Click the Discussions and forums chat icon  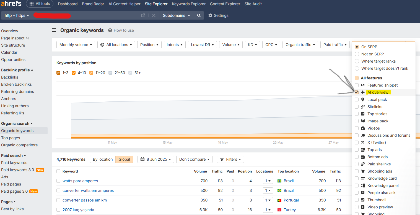coord(363,135)
